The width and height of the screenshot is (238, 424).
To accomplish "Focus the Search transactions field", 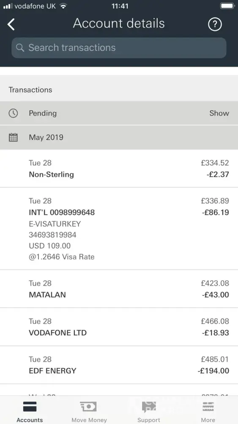I will tap(119, 47).
